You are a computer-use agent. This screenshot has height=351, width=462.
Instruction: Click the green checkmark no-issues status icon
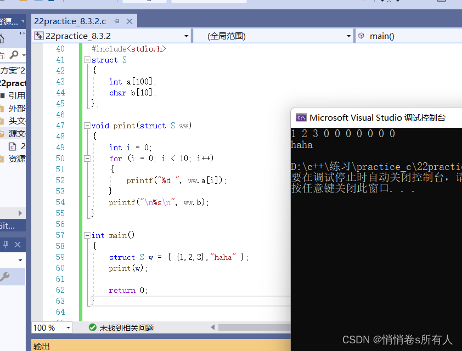tap(93, 327)
